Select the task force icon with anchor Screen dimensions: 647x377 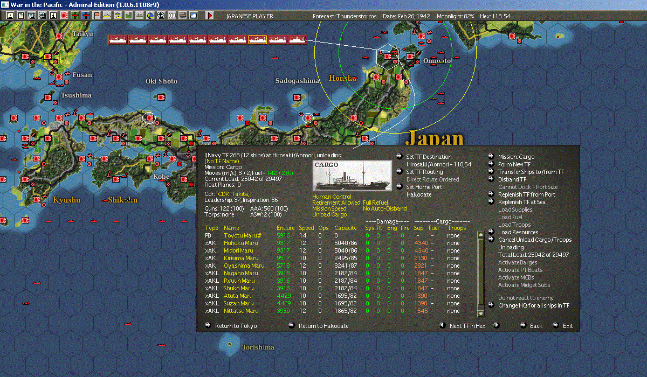(x=297, y=39)
